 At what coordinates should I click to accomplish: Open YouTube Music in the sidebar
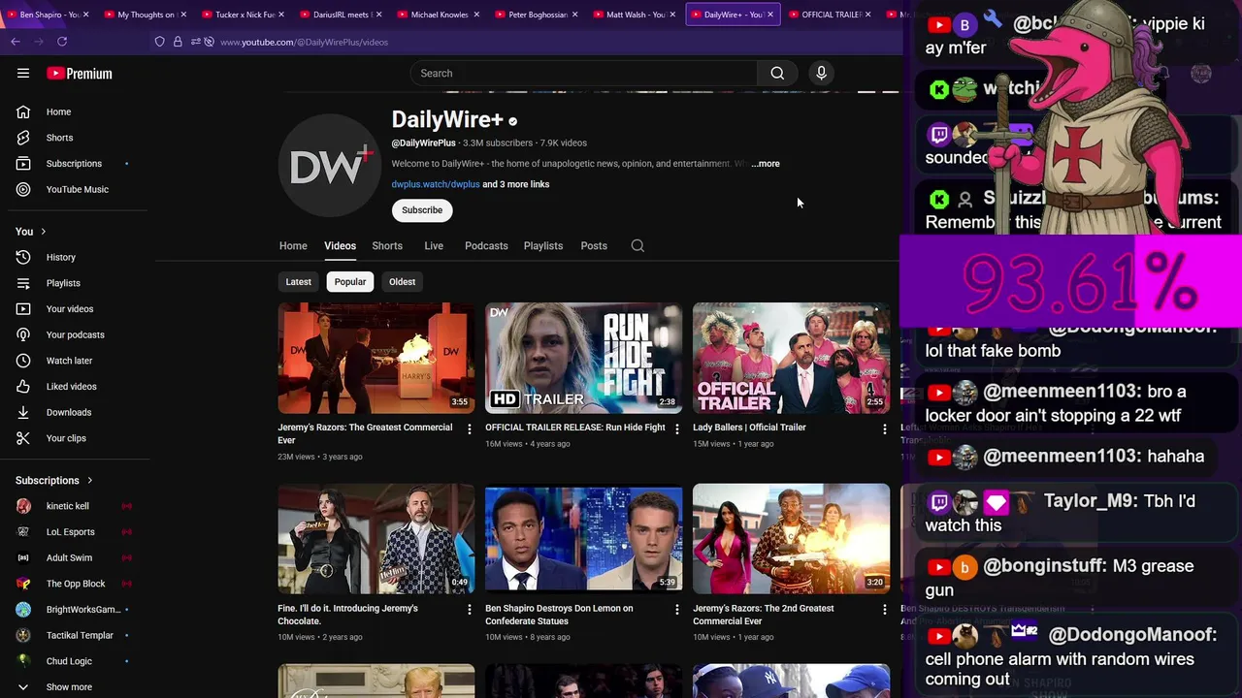click(78, 189)
